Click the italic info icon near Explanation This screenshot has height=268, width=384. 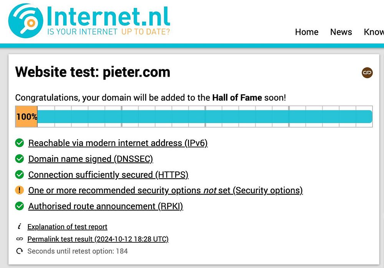tap(19, 227)
